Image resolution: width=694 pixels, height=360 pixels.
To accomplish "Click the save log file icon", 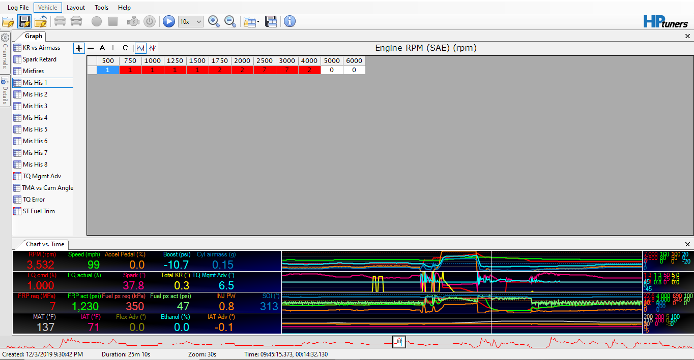I will pyautogui.click(x=24, y=21).
